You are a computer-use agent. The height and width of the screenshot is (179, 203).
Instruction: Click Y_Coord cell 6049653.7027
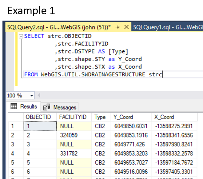click(131, 163)
